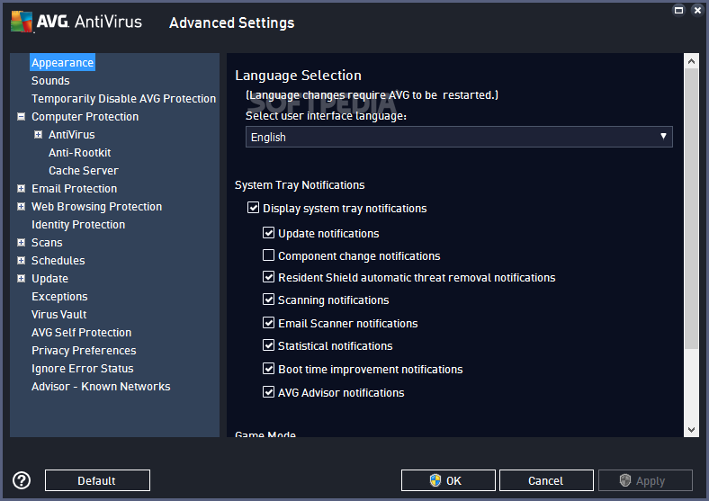
Task: Expand the Email Protection node
Action: tap(21, 189)
